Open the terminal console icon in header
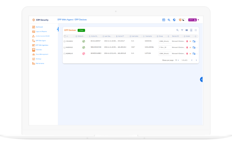Image resolution: width=232 pixels, height=146 pixels. tap(164, 20)
